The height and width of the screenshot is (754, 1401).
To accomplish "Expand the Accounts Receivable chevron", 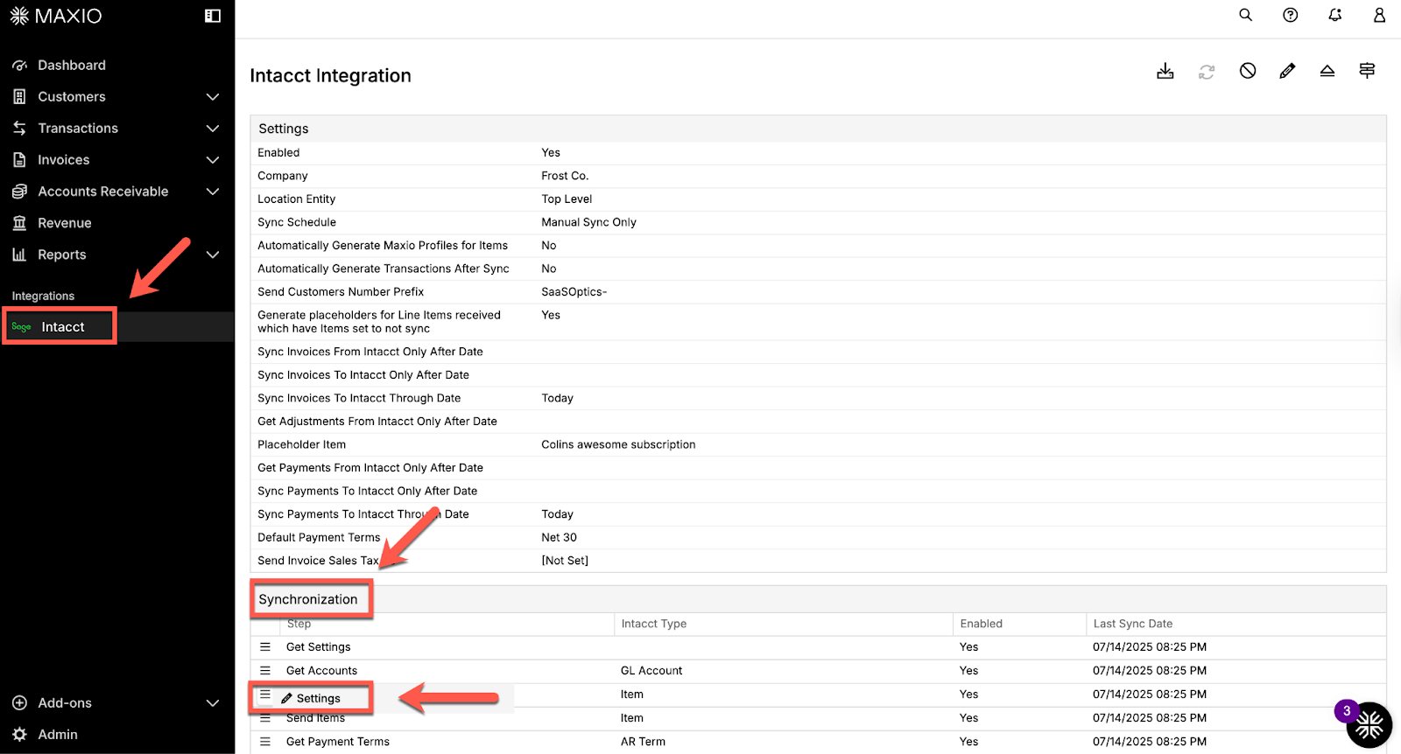I will (x=212, y=192).
